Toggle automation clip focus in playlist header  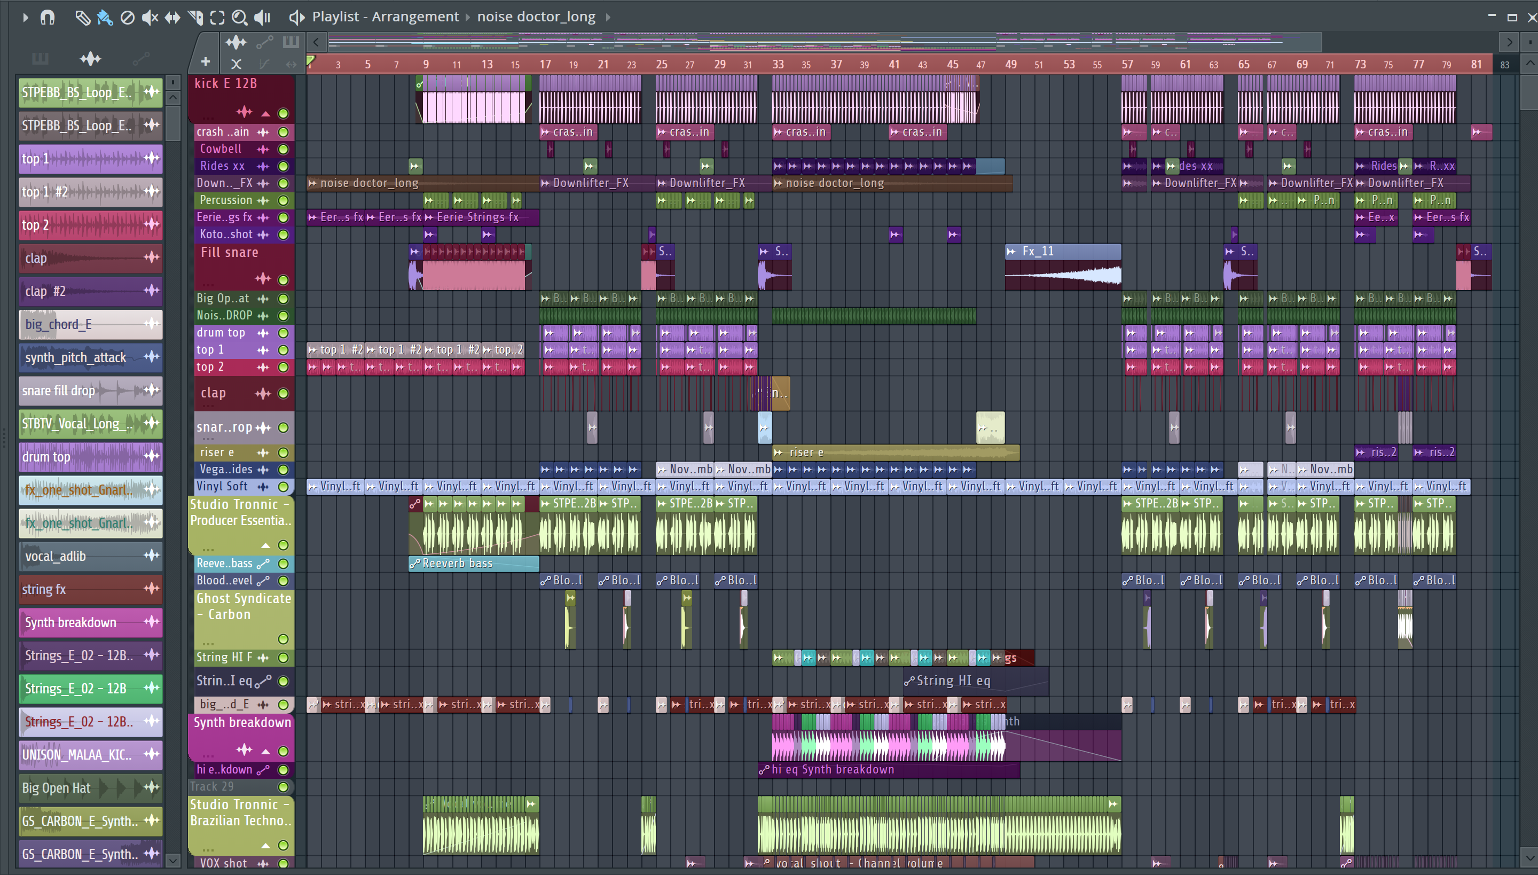(264, 42)
